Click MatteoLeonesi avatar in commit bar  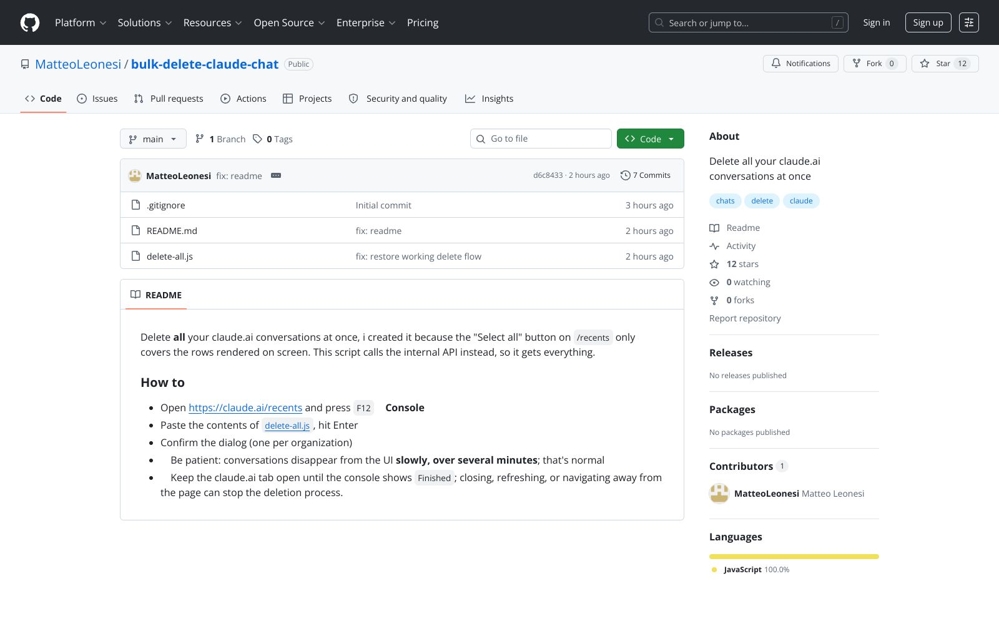click(x=135, y=175)
